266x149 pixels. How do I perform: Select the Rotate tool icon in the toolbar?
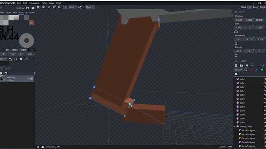click(x=49, y=7)
